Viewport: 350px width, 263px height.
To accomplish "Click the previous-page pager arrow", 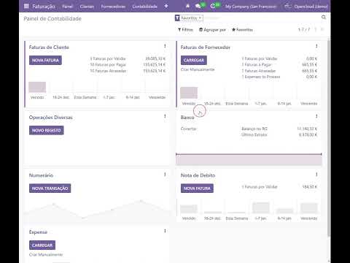I will [x=316, y=30].
